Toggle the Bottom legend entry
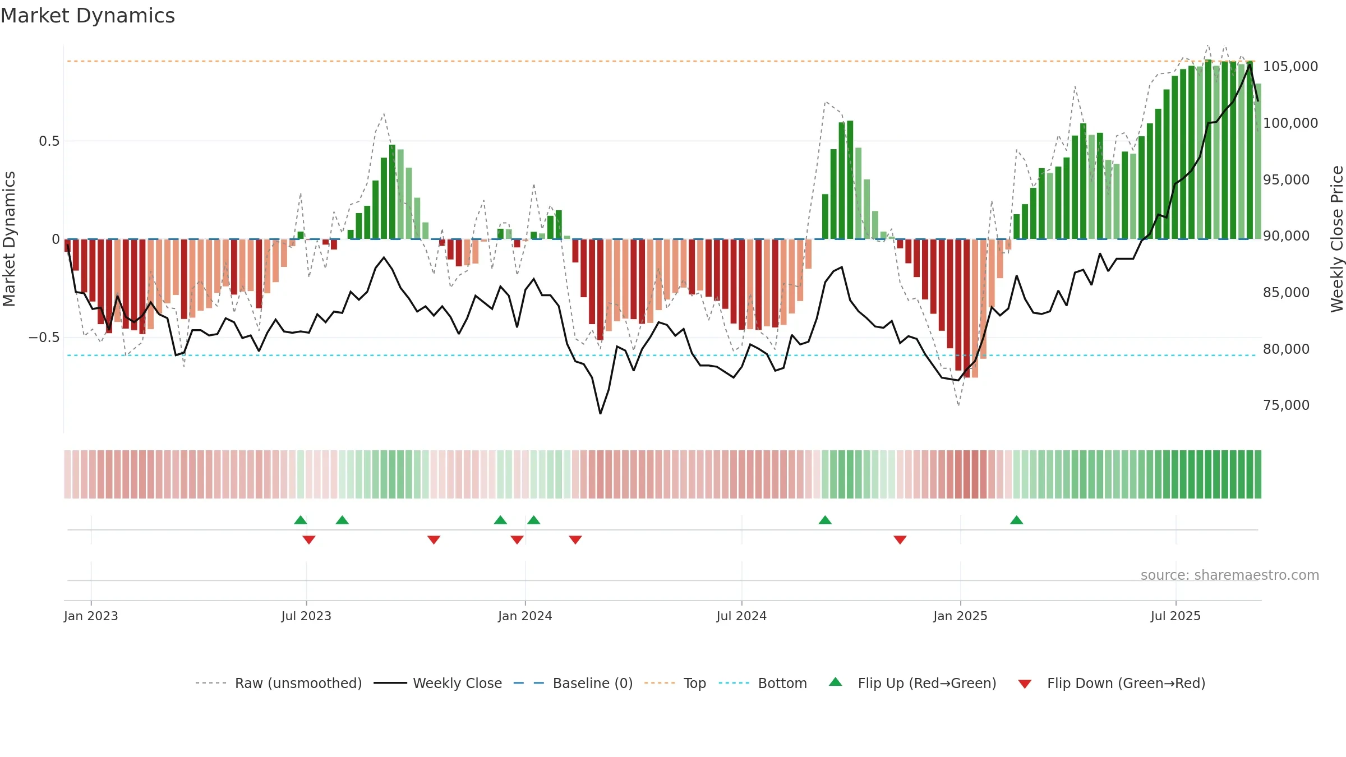This screenshot has width=1346, height=757. coord(763,683)
